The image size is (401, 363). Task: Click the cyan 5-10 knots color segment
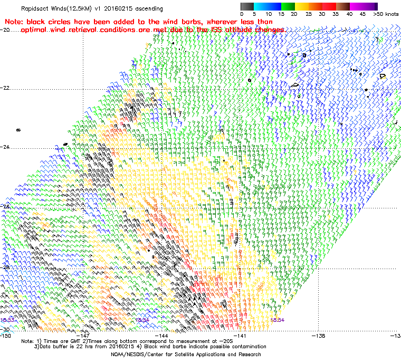(261, 6)
